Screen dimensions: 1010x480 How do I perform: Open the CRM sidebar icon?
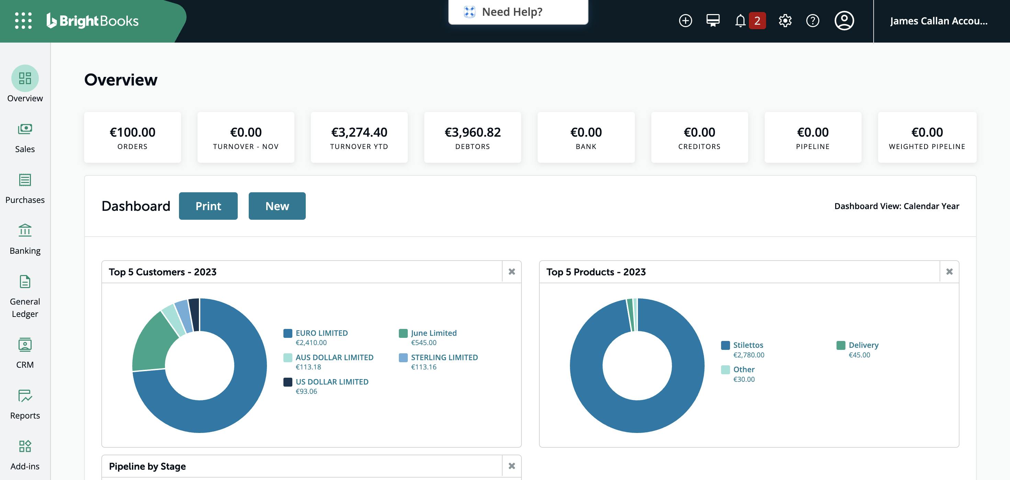tap(25, 344)
